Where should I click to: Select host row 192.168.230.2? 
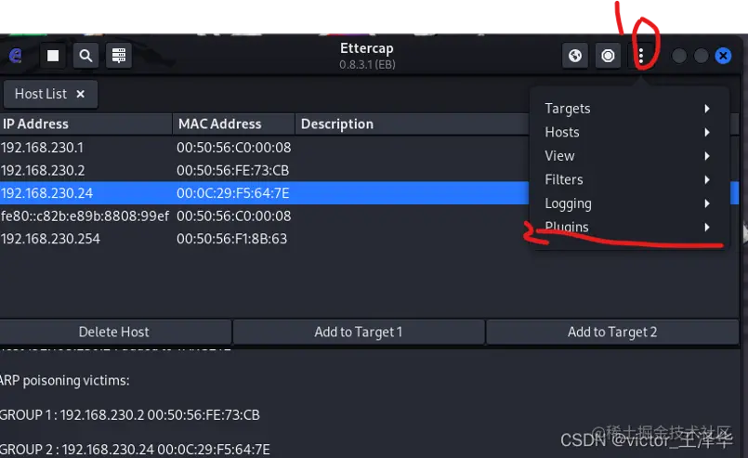tap(43, 170)
